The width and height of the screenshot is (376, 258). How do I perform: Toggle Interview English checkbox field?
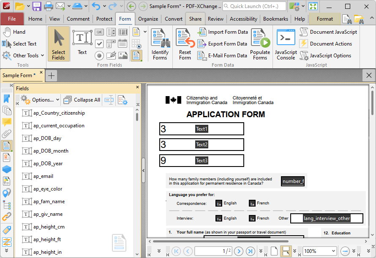click(x=219, y=218)
